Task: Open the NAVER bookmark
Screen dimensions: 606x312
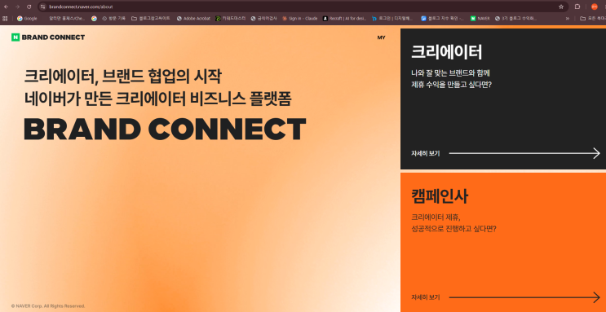Action: point(480,18)
